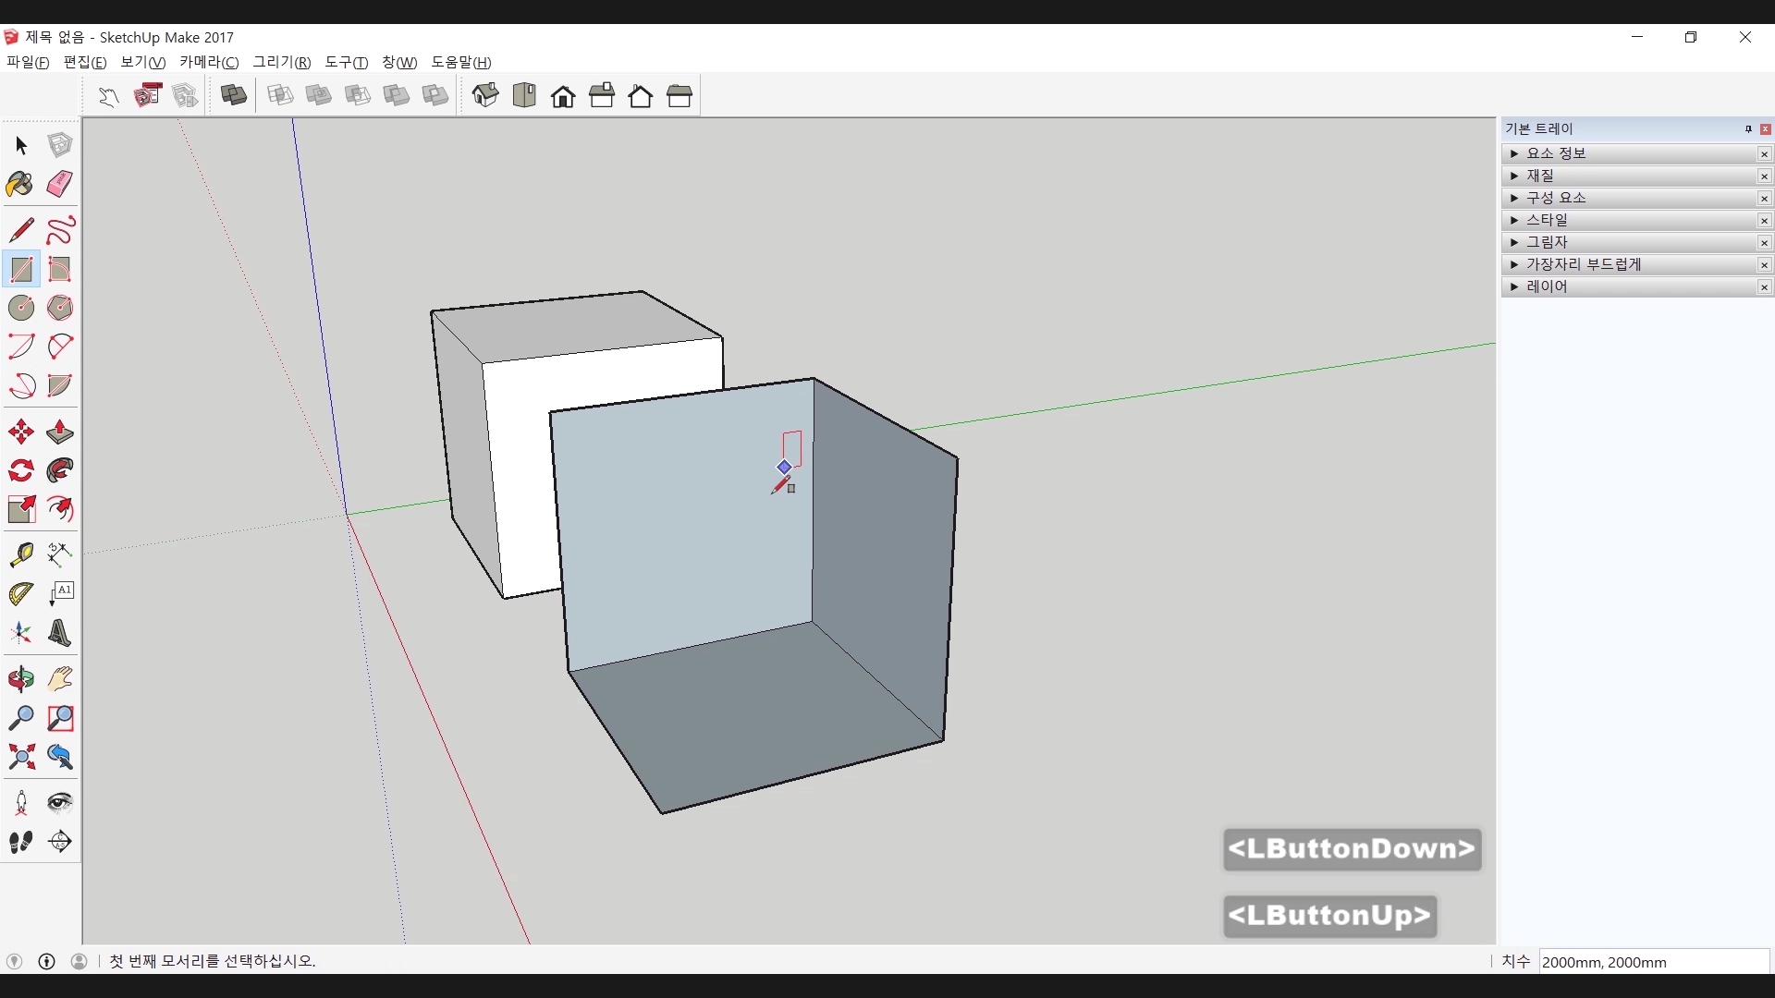Select the Eraser tool
1775x998 pixels.
pyautogui.click(x=60, y=184)
